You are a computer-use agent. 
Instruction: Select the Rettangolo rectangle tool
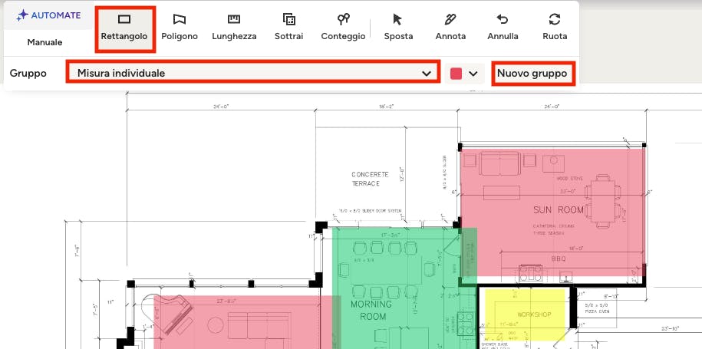tap(125, 28)
